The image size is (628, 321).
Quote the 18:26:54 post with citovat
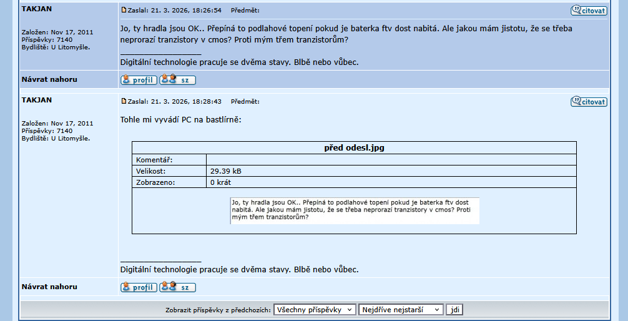pos(588,11)
